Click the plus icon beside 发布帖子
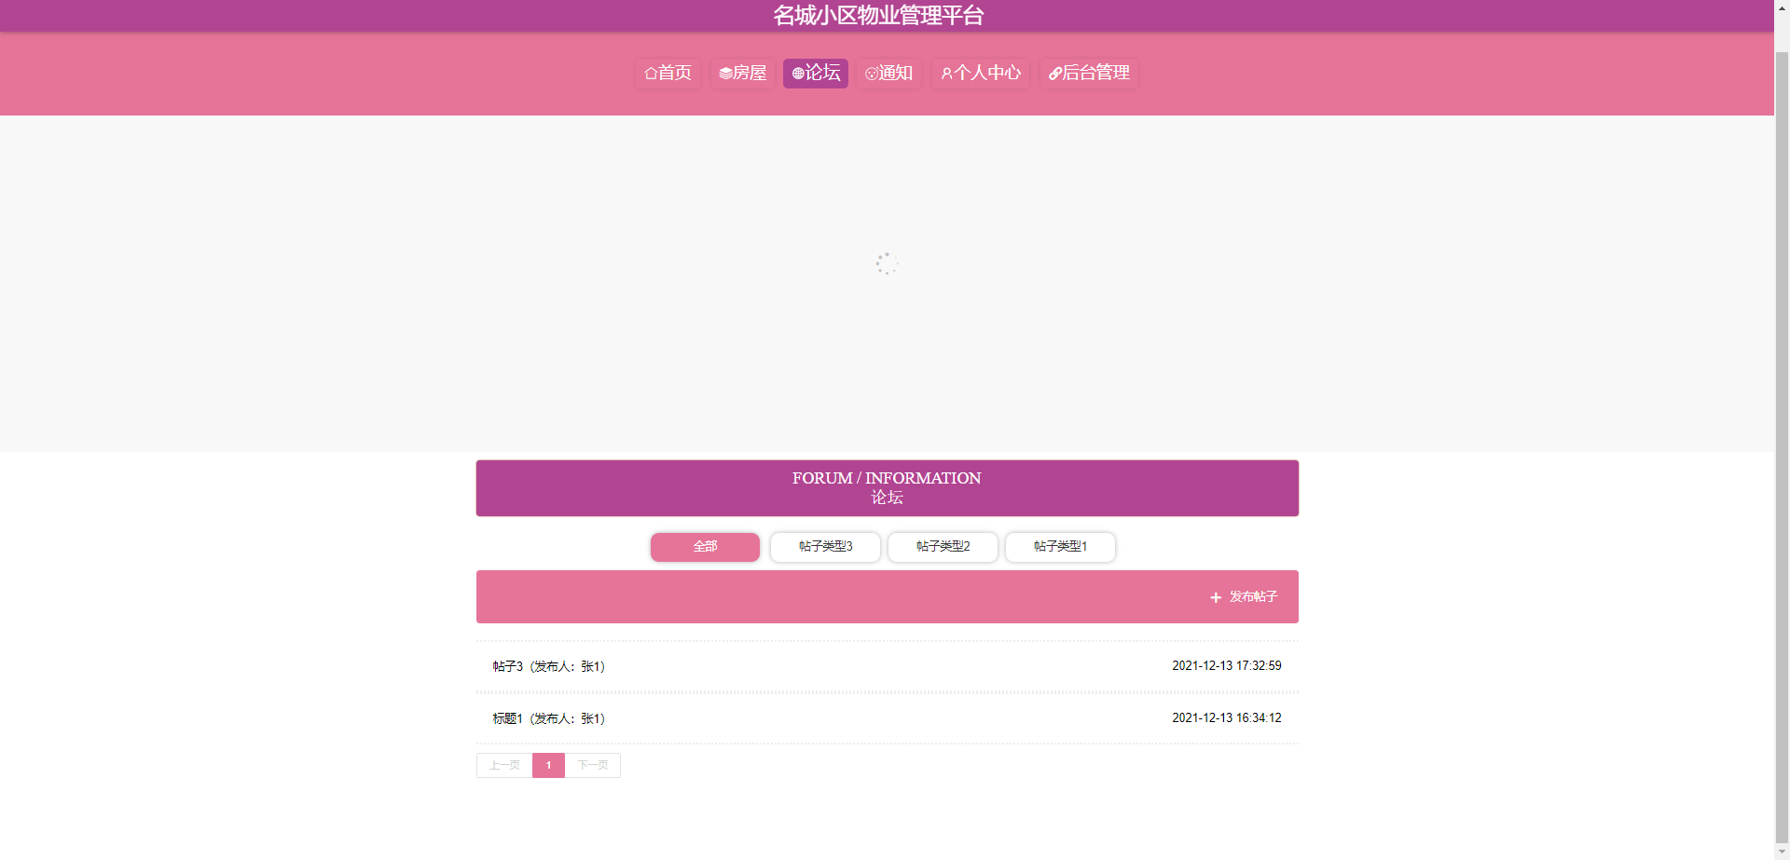 pos(1216,597)
